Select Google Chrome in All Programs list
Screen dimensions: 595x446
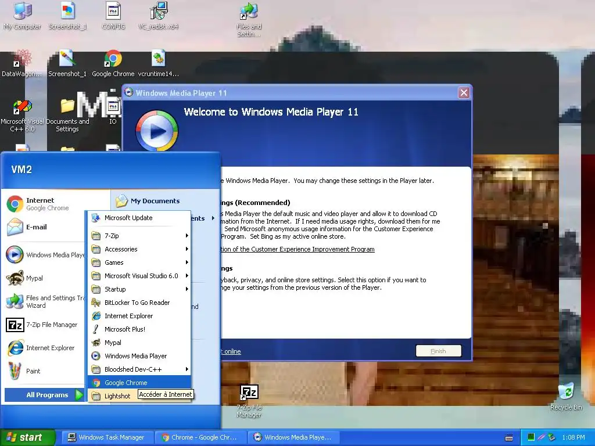tap(139, 382)
